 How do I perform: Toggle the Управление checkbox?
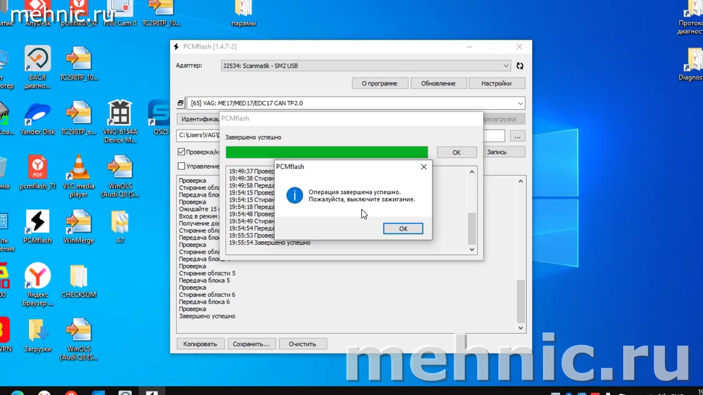(x=181, y=166)
